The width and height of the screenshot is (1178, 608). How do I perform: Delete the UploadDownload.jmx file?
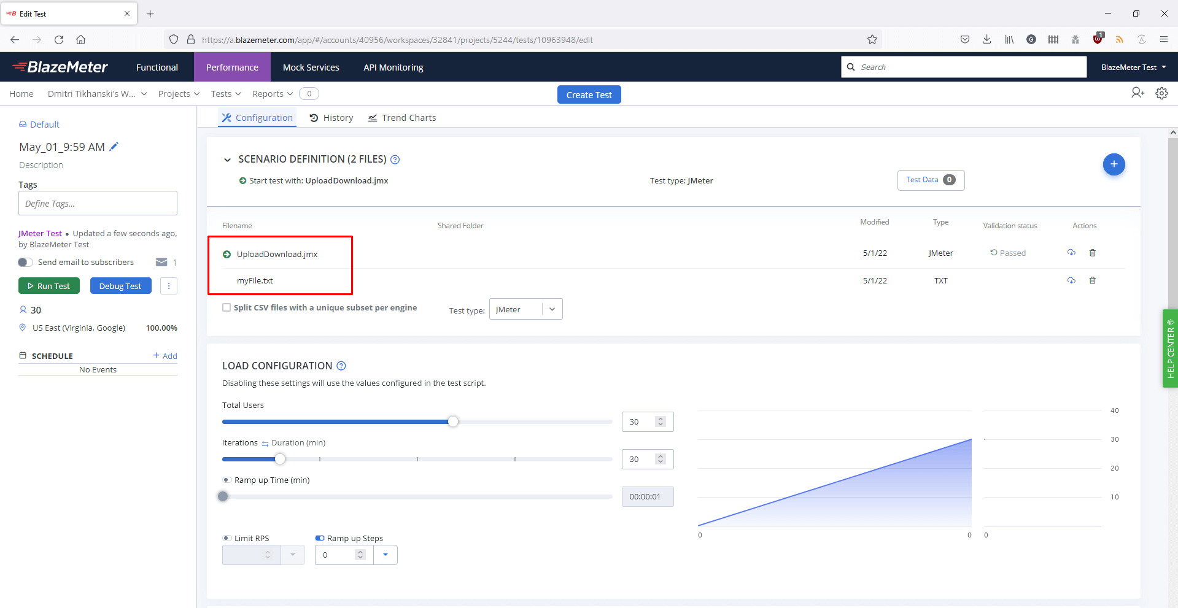(x=1093, y=253)
